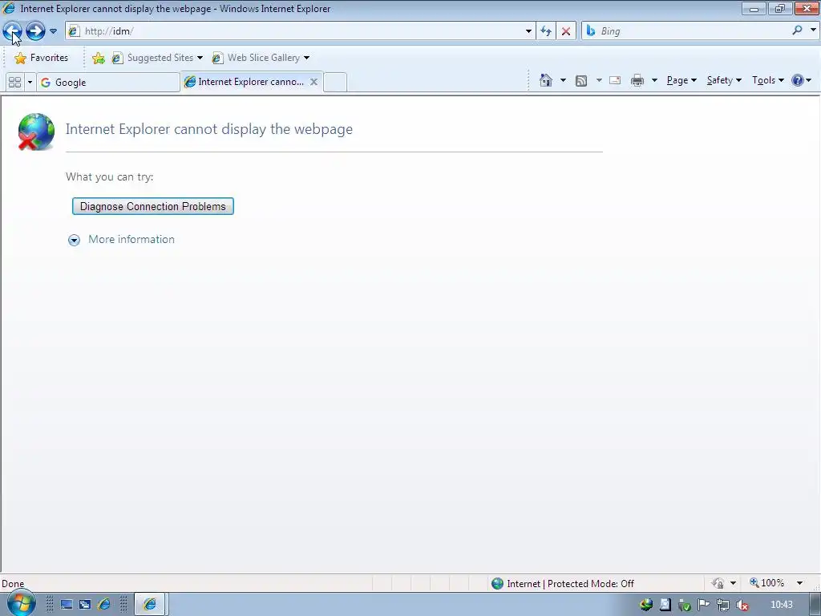Click the Print icon
Viewport: 821px width, 616px height.
(x=637, y=80)
